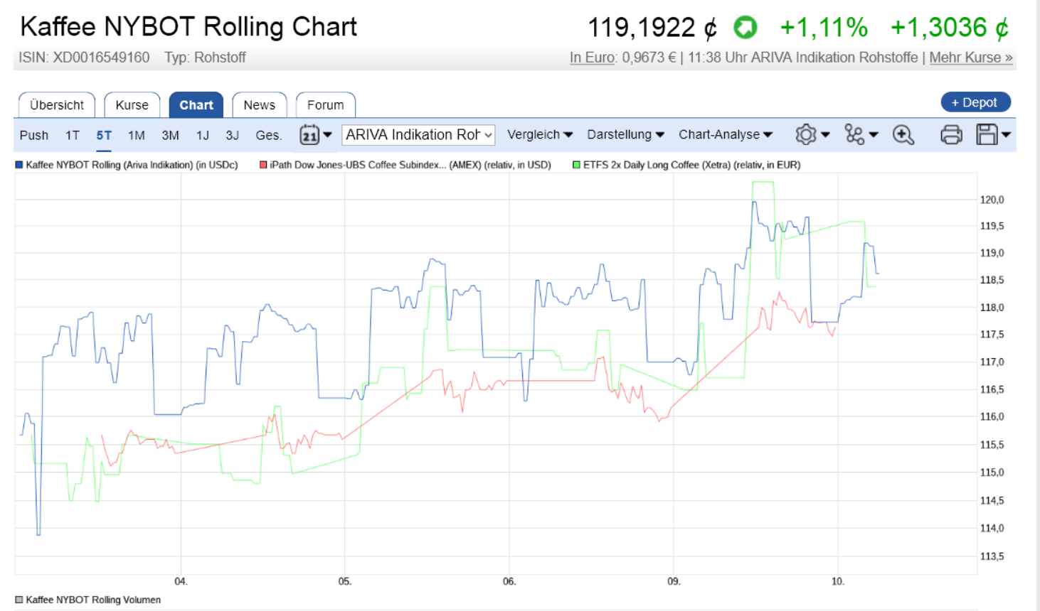Select the Ges. full history range
The image size is (1040, 611).
coord(269,135)
